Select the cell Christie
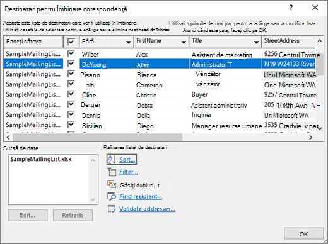This screenshot has height=244, width=328. click(x=161, y=95)
